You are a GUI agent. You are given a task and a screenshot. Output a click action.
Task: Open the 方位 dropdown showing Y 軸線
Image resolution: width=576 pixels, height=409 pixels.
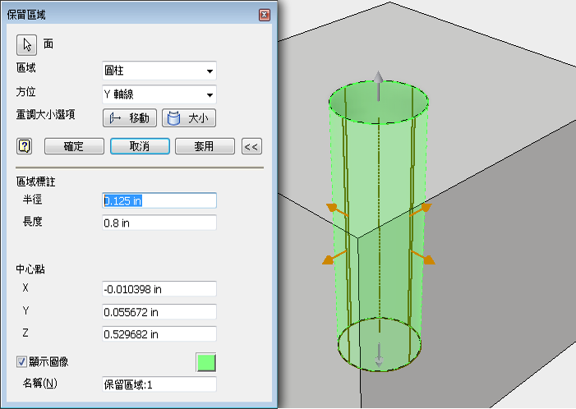point(159,94)
